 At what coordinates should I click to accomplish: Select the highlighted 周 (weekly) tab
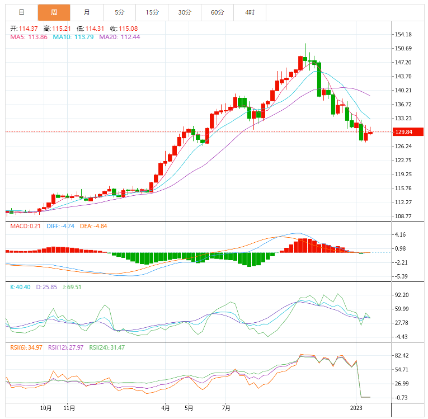point(54,12)
